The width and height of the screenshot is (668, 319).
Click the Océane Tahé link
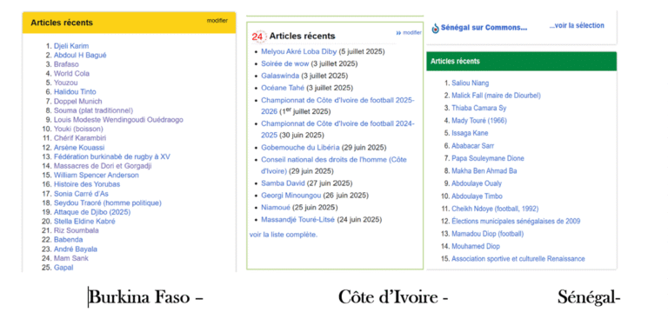[283, 88]
